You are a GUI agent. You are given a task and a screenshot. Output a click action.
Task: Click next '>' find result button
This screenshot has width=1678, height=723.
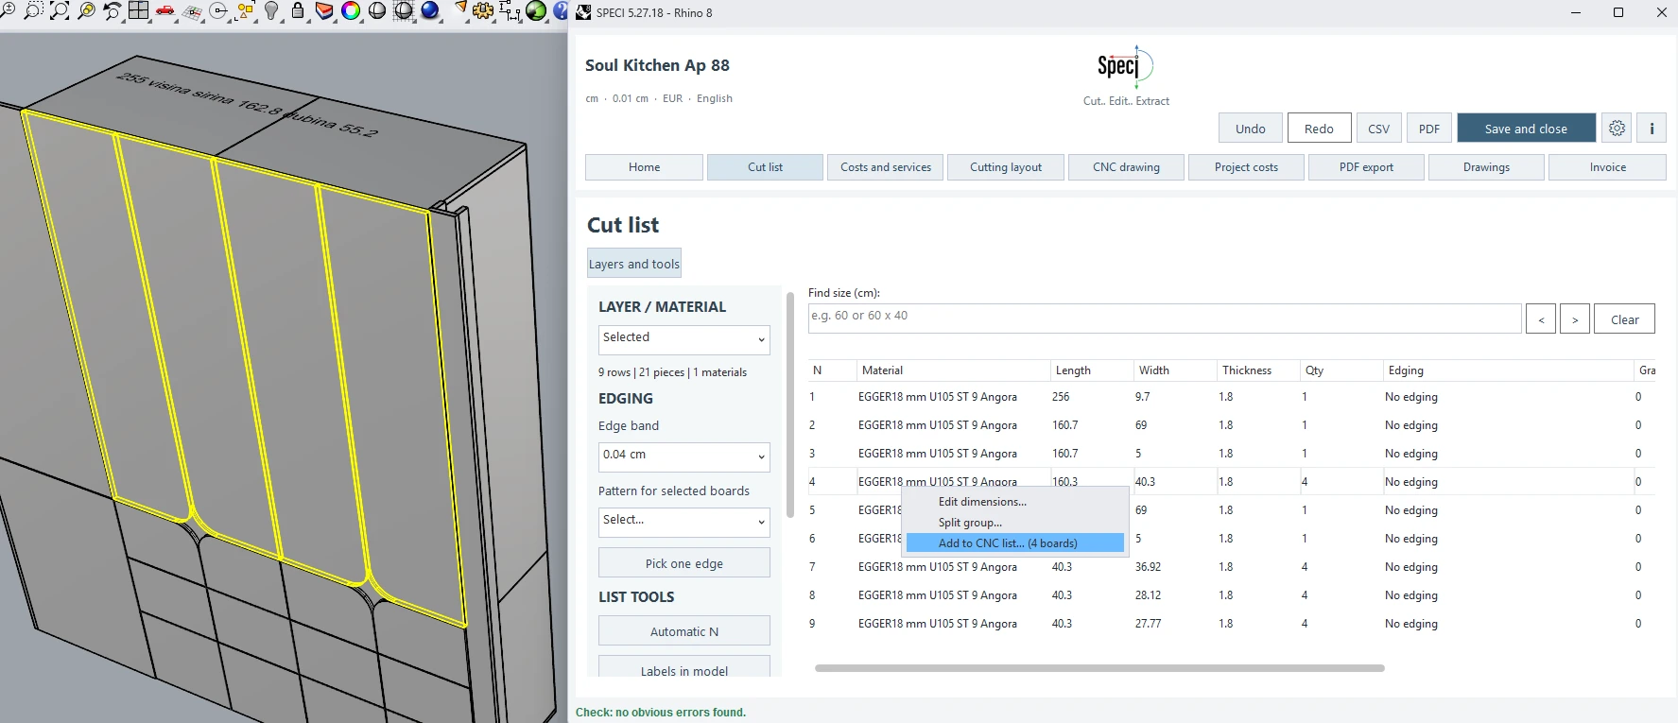[1575, 319]
